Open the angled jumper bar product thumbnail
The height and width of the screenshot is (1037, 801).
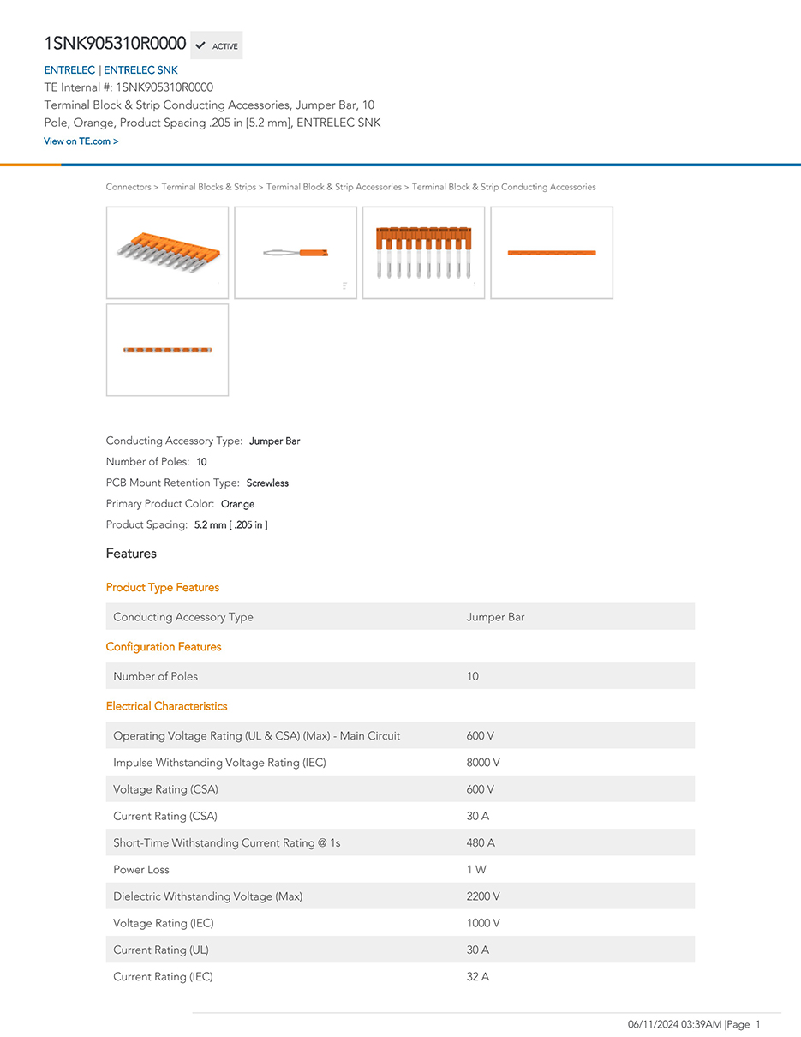[167, 253]
